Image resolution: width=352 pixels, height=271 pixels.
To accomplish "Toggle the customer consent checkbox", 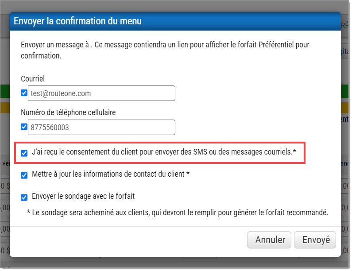I will pyautogui.click(x=24, y=153).
